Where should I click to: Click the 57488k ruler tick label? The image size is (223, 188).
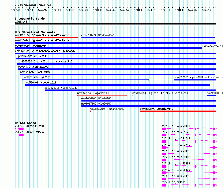[165, 10]
